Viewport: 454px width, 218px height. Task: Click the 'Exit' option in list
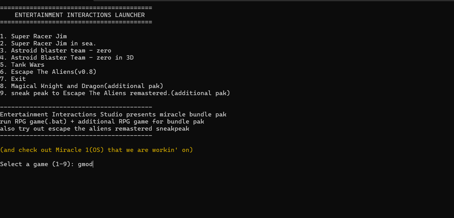click(13, 79)
